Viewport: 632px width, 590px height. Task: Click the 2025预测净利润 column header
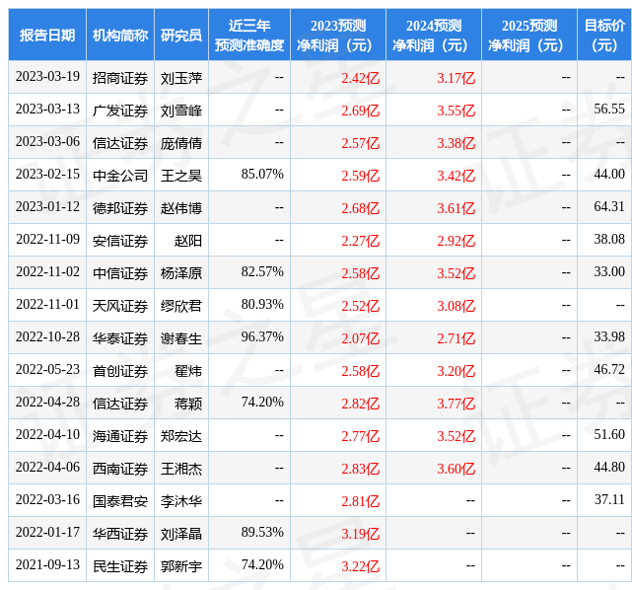(x=529, y=36)
